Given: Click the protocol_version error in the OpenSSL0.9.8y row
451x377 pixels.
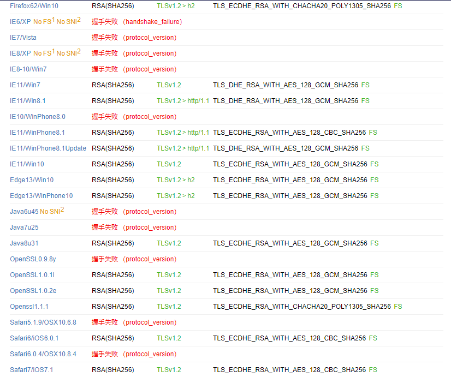Looking at the screenshot, I should [150, 259].
